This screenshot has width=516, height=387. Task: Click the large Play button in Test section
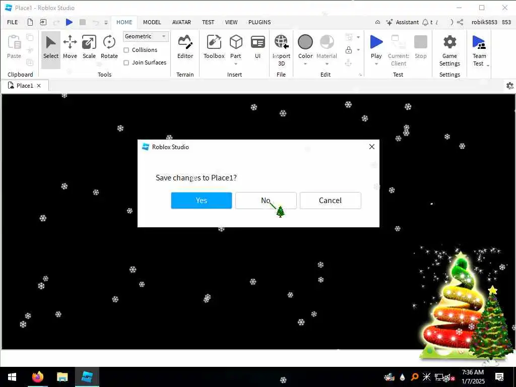pyautogui.click(x=376, y=42)
